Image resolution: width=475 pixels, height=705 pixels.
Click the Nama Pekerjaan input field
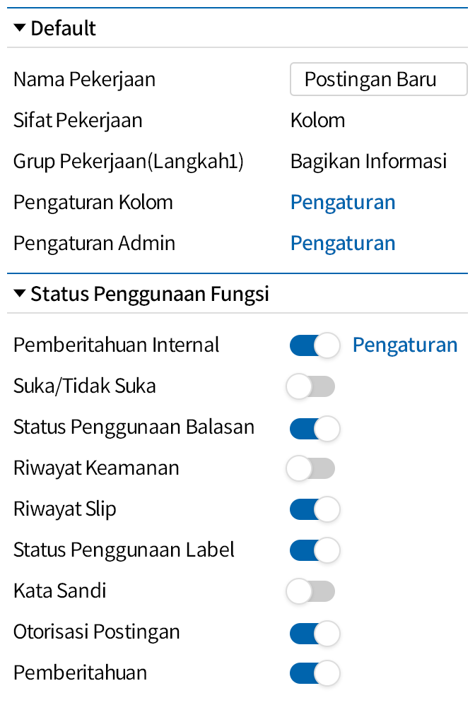378,79
